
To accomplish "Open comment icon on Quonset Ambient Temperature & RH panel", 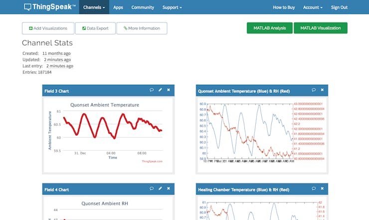I will [314, 90].
